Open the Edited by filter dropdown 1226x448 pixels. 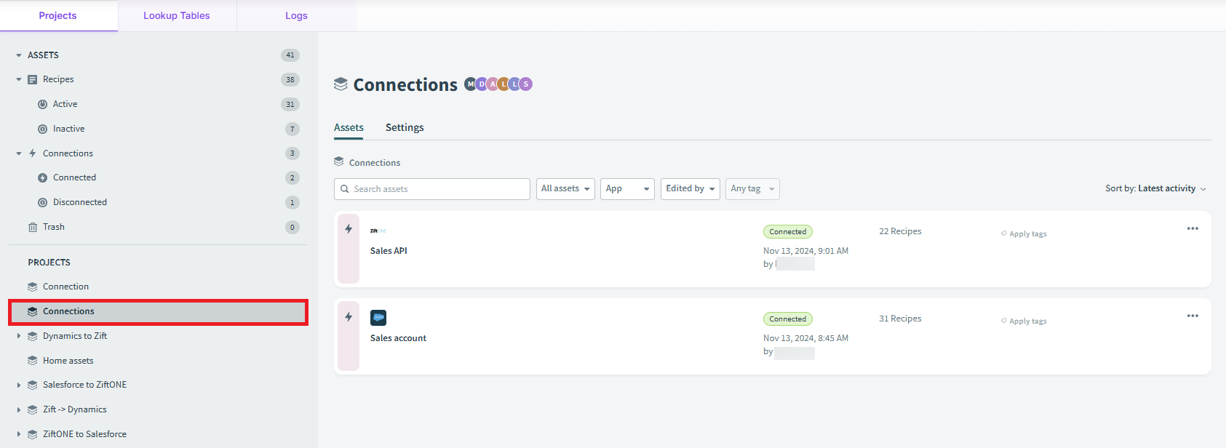coord(690,189)
